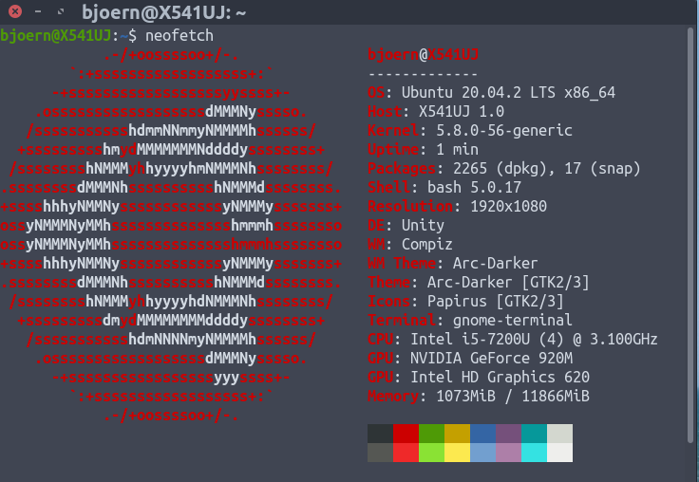Select the purple swatch in top row
The image size is (699, 482).
(509, 434)
